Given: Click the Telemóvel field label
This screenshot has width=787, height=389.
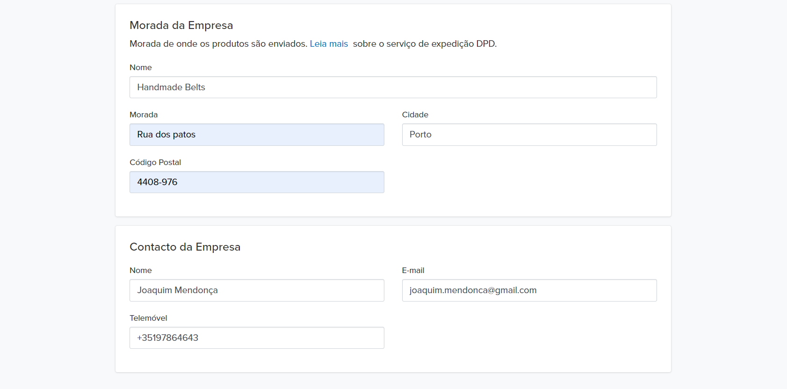Looking at the screenshot, I should coord(148,318).
